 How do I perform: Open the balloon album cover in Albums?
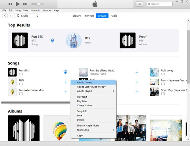[57, 128]
